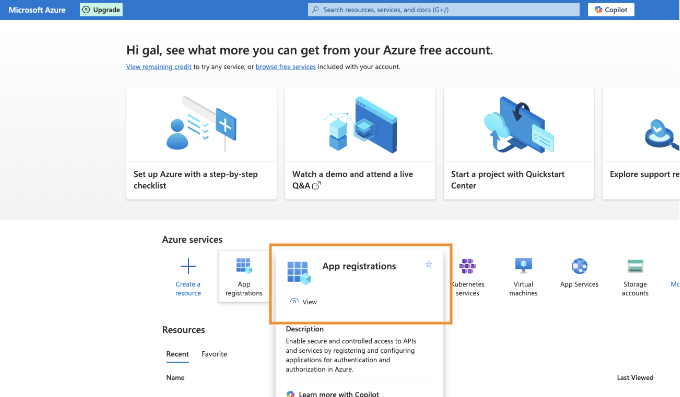Open the View remaining credit link

pos(159,67)
